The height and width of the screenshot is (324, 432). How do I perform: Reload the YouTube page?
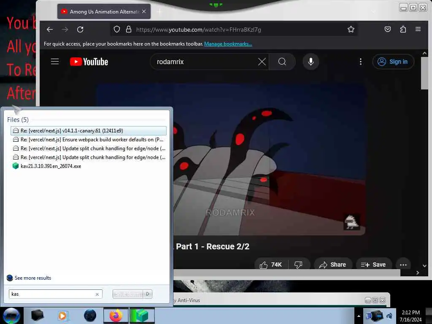(x=80, y=30)
